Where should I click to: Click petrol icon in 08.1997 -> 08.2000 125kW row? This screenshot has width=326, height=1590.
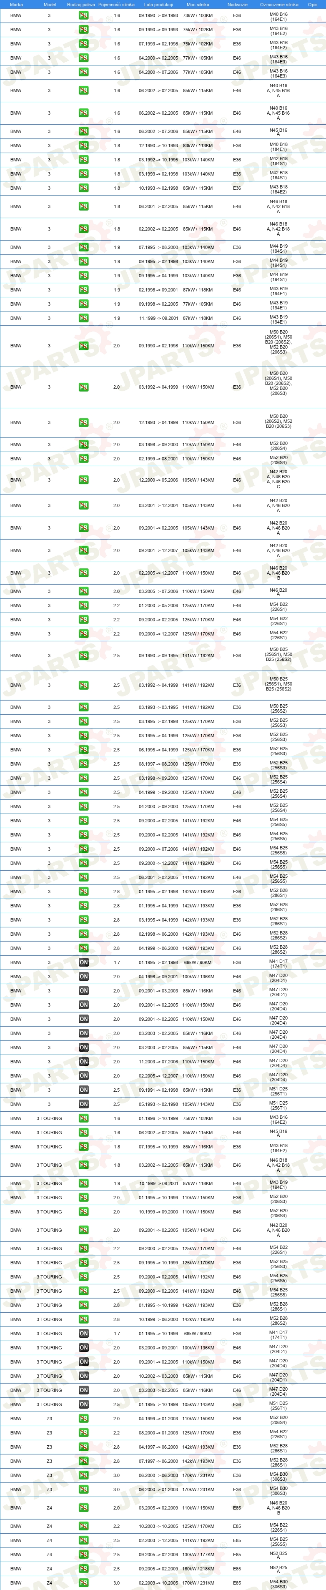tap(83, 764)
